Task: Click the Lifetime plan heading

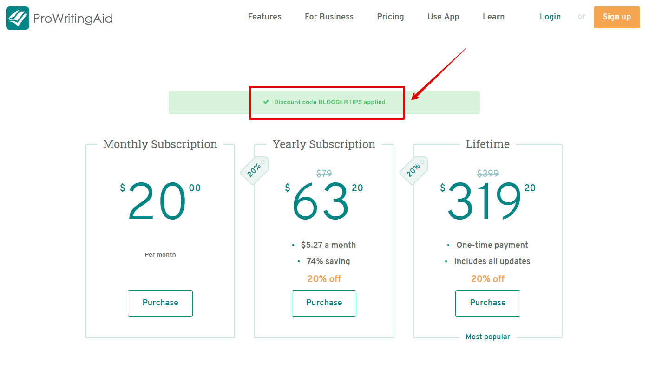Action: coord(488,144)
